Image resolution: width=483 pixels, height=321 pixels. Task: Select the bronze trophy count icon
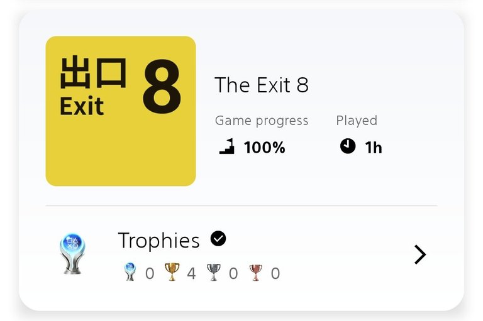point(255,273)
